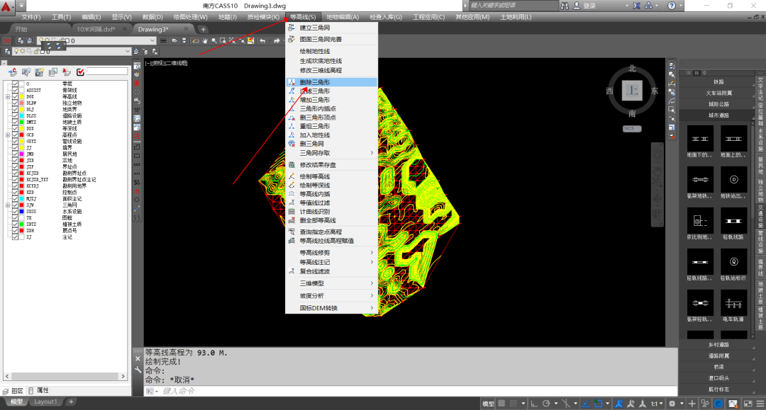Click the help question mark icon
The height and width of the screenshot is (410, 766).
click(x=672, y=6)
